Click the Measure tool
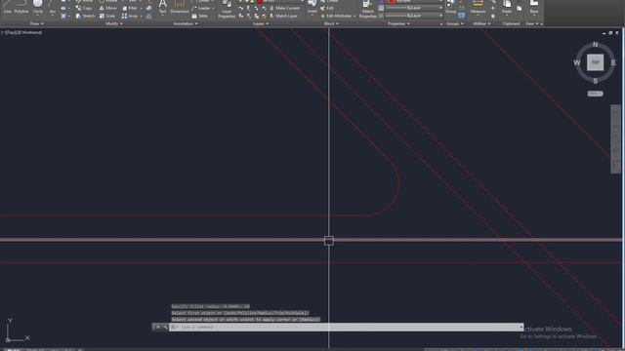 click(x=478, y=7)
